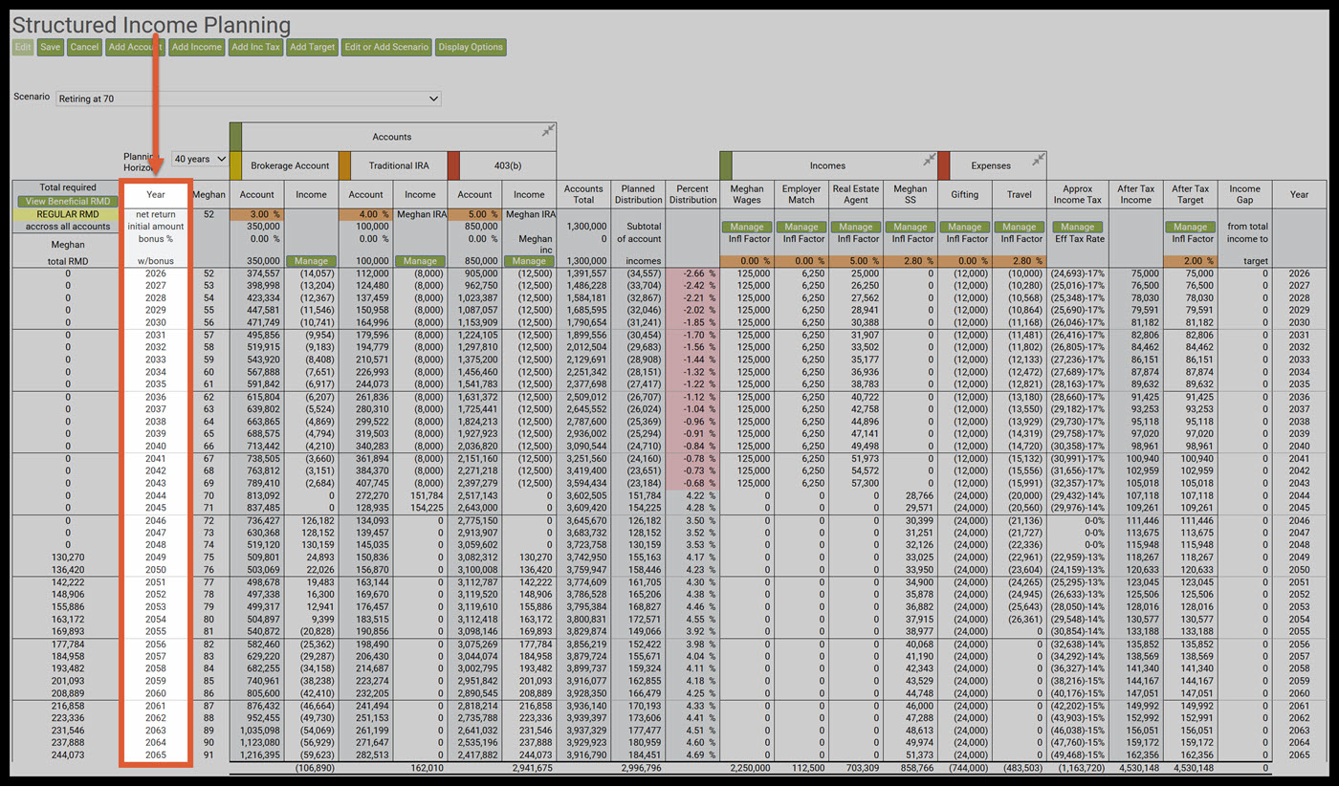The width and height of the screenshot is (1339, 787).
Task: Select the Traditional IRA header
Action: (x=399, y=165)
